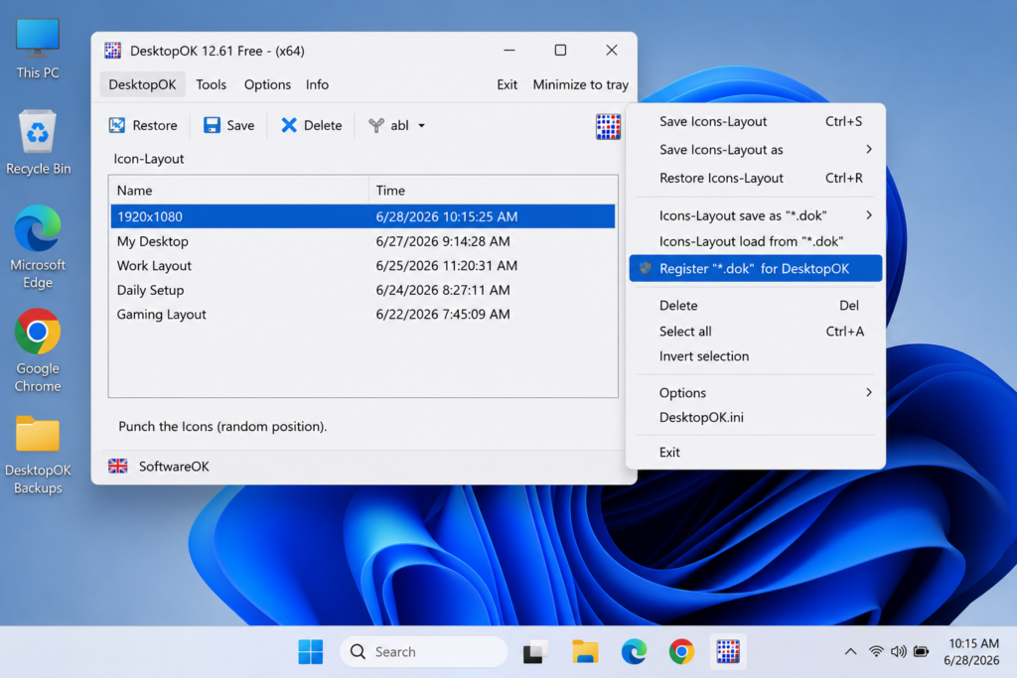Maximize the DesktopOK window
Image resolution: width=1017 pixels, height=678 pixels.
click(x=560, y=50)
